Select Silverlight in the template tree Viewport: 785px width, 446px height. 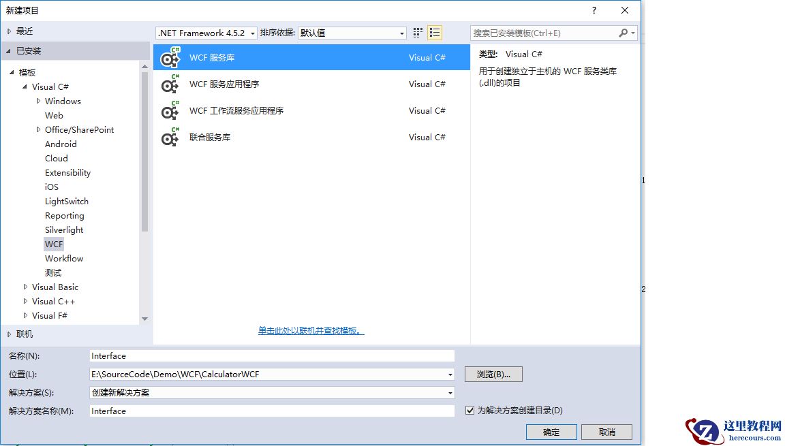click(64, 230)
